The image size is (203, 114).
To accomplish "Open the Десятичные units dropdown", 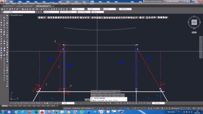I will click(175, 108).
